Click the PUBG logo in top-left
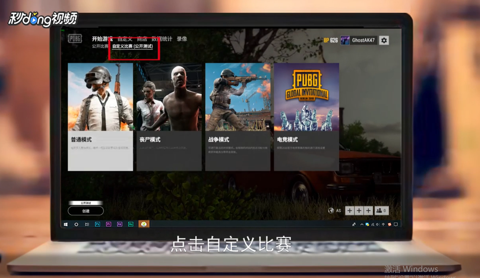This screenshot has height=278, width=480. (x=75, y=39)
